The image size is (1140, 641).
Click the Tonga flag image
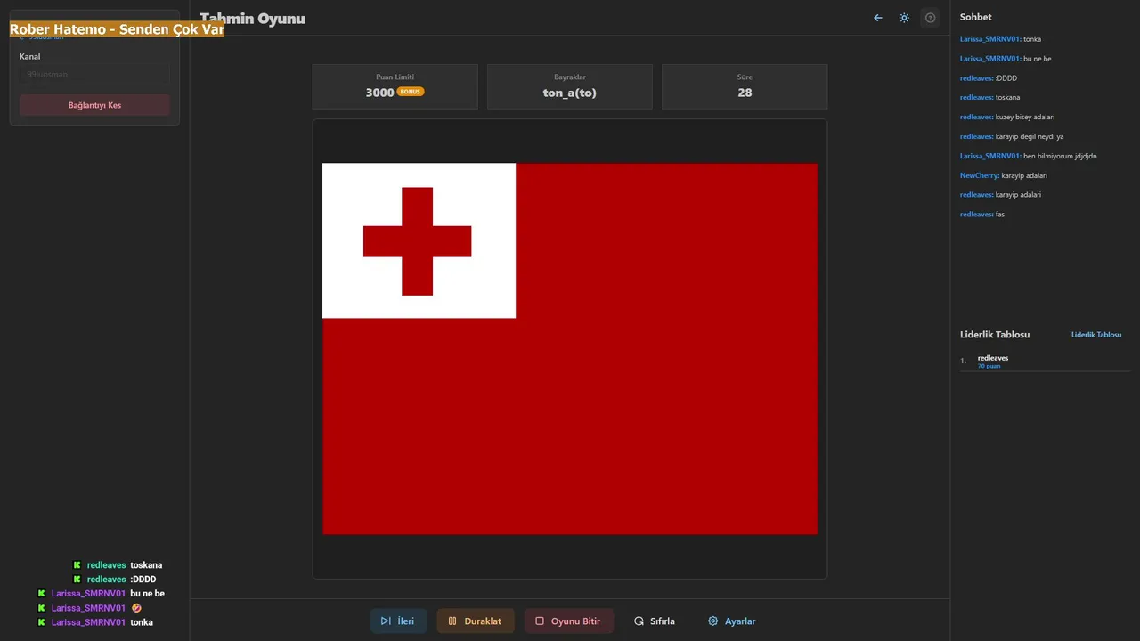570,349
